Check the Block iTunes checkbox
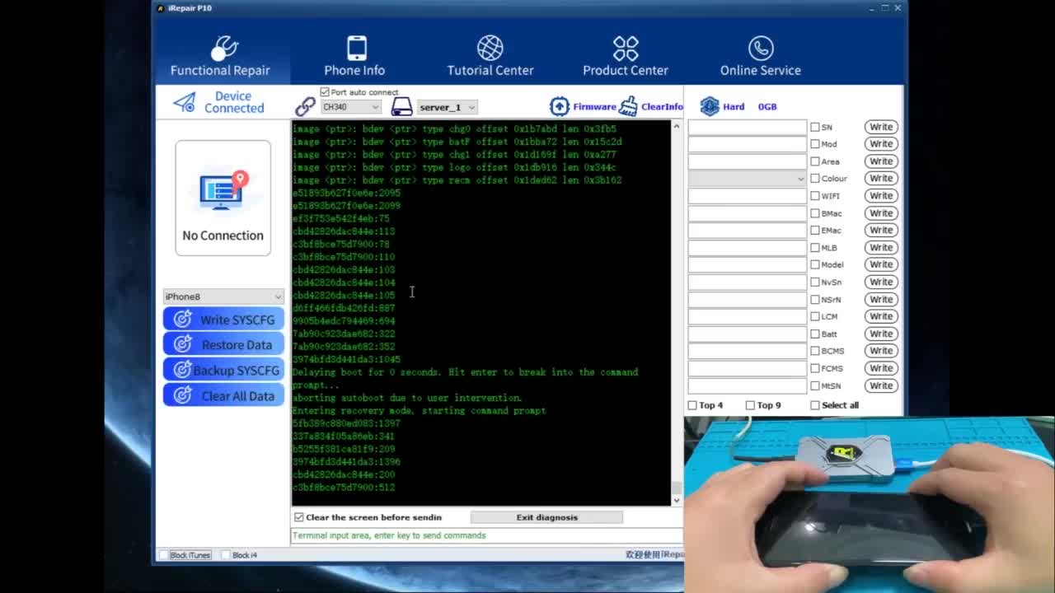Viewport: 1055px width, 593px height. (163, 555)
